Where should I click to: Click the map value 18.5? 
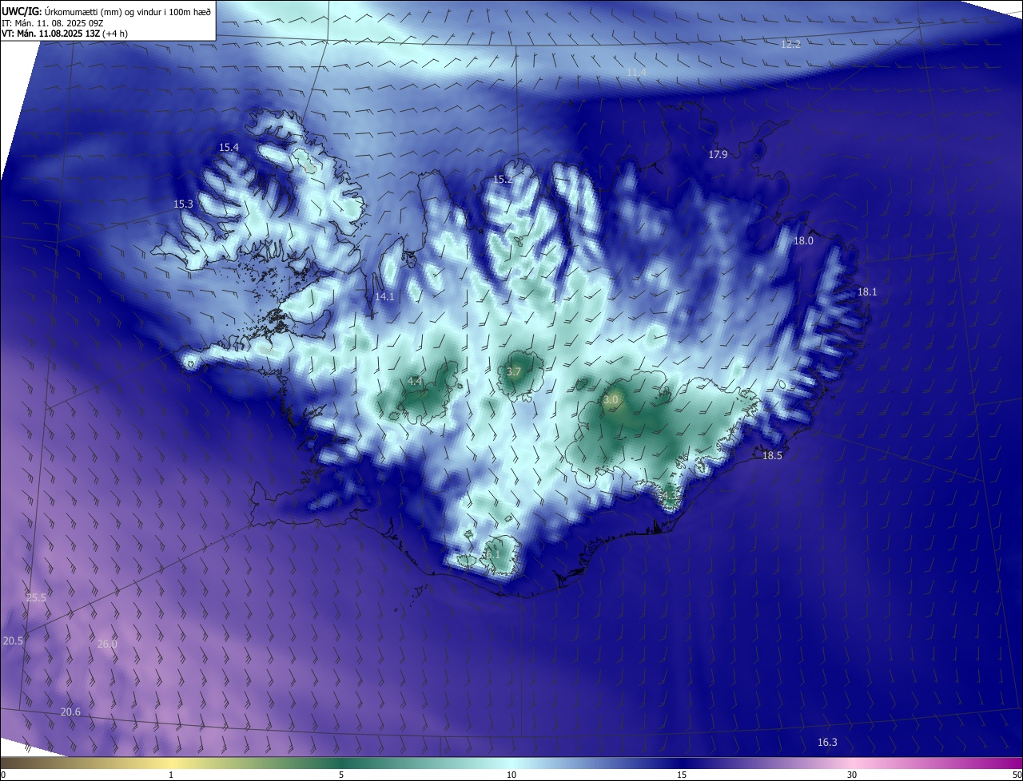[772, 455]
